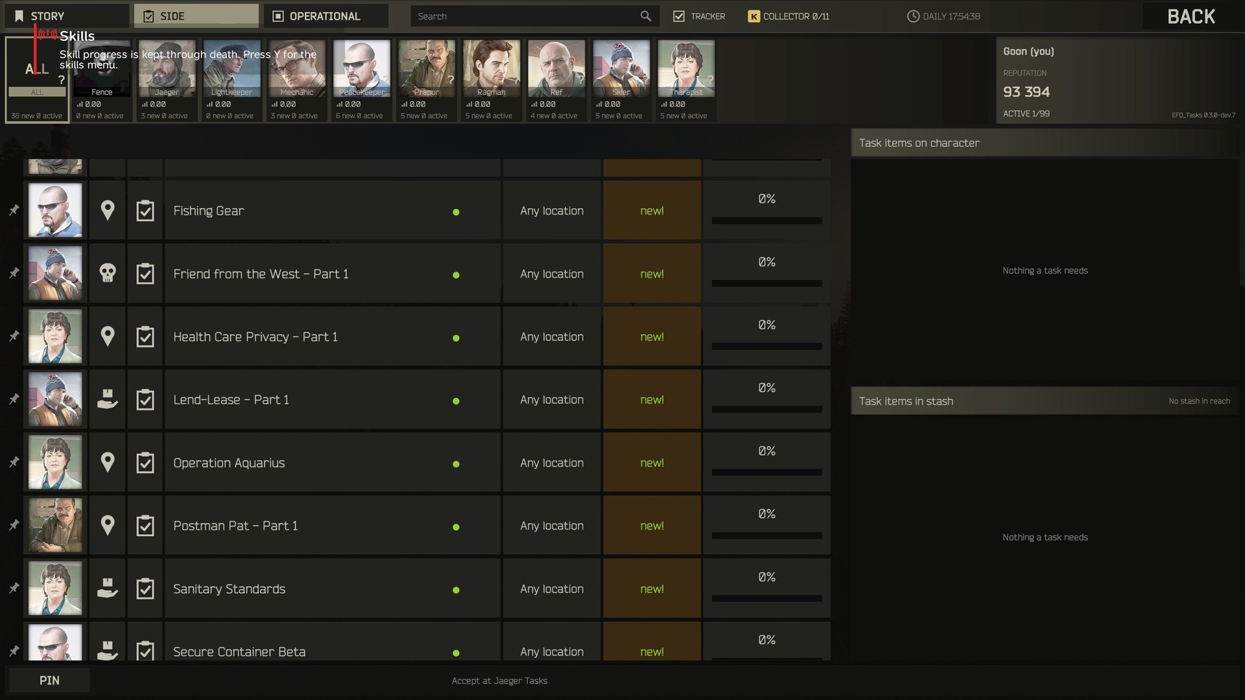Click the search magnifier icon

[x=646, y=16]
